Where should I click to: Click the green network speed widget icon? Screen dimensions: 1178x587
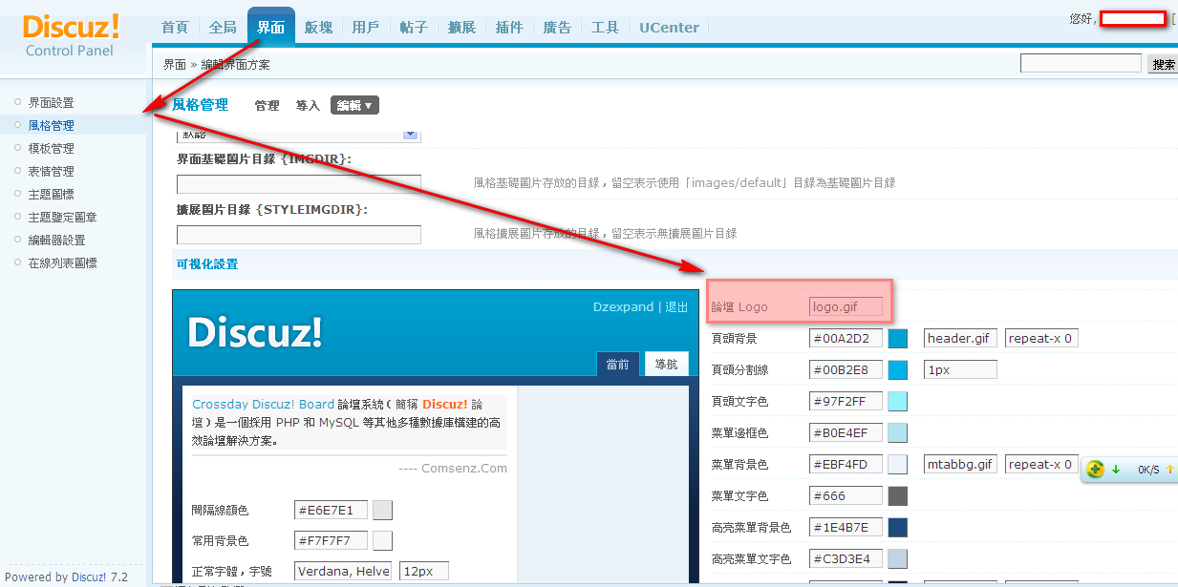[1096, 469]
